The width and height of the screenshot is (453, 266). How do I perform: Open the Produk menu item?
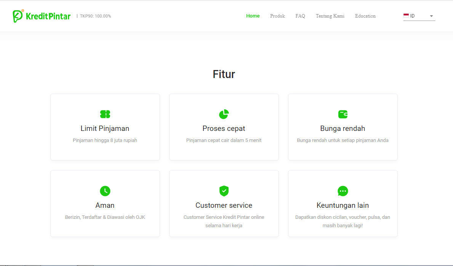[x=277, y=16]
